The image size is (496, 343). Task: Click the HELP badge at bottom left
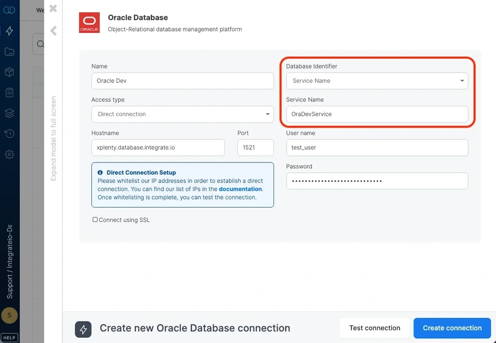coord(9,337)
